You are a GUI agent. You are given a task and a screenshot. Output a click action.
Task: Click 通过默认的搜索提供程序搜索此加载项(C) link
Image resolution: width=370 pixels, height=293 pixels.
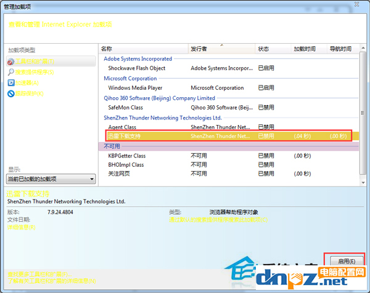[x=218, y=220]
